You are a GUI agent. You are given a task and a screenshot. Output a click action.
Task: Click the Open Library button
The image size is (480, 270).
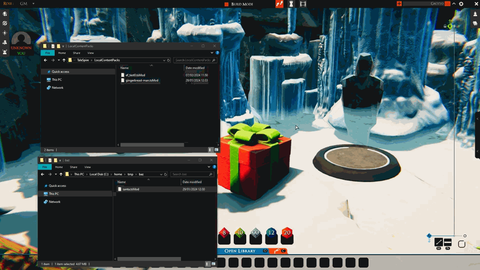pos(240,251)
